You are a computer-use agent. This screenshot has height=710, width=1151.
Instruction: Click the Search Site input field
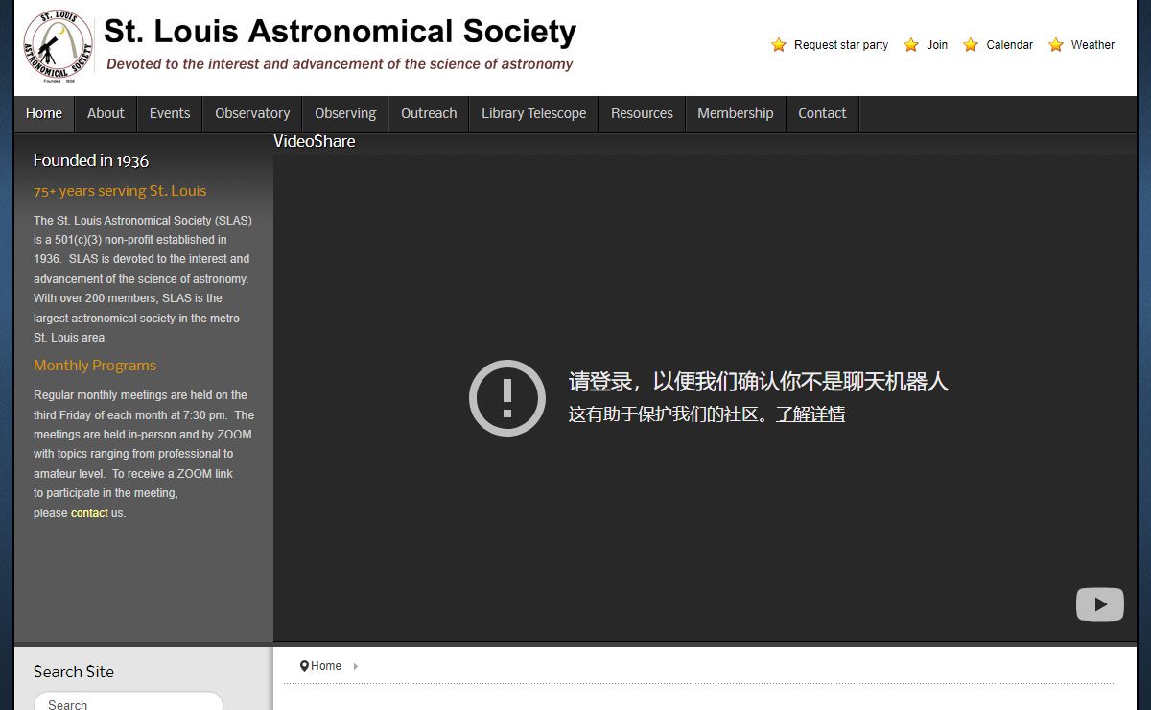129,703
